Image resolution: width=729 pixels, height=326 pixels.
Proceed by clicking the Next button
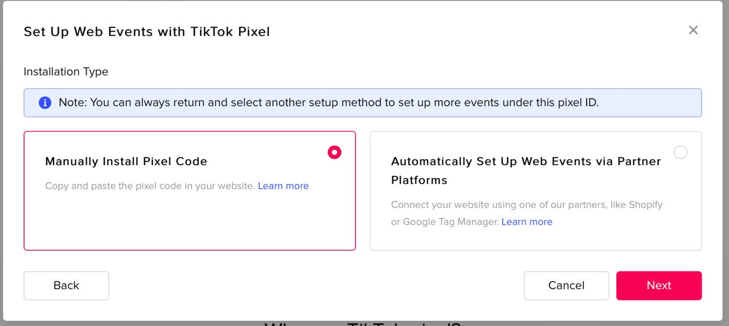[658, 286]
